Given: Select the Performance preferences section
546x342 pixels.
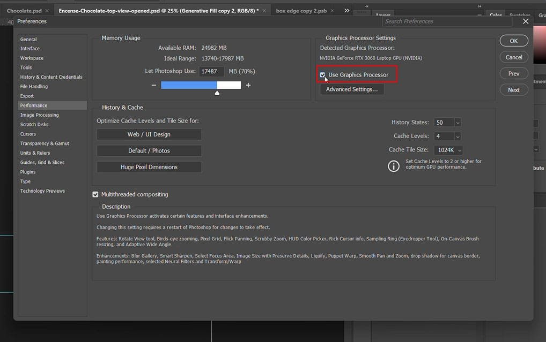Looking at the screenshot, I should click(x=52, y=105).
